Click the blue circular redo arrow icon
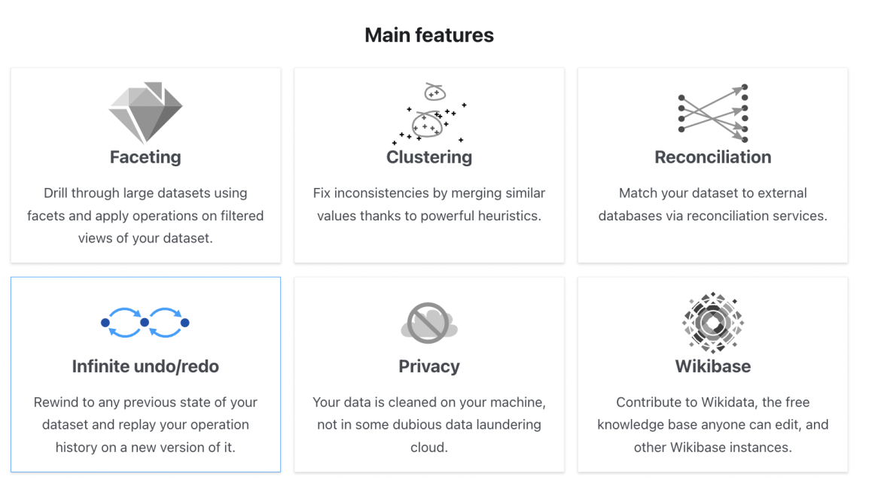Image resolution: width=881 pixels, height=495 pixels. (x=167, y=320)
